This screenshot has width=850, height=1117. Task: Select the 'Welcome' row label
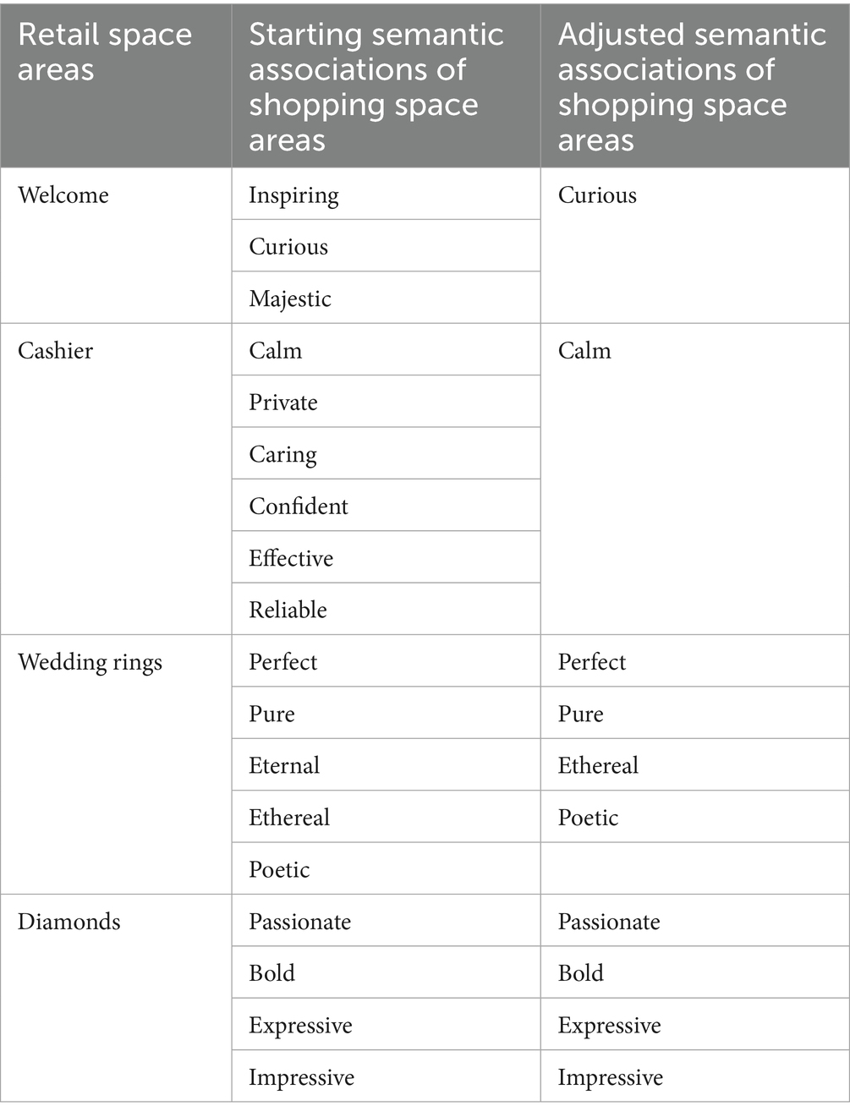click(63, 195)
